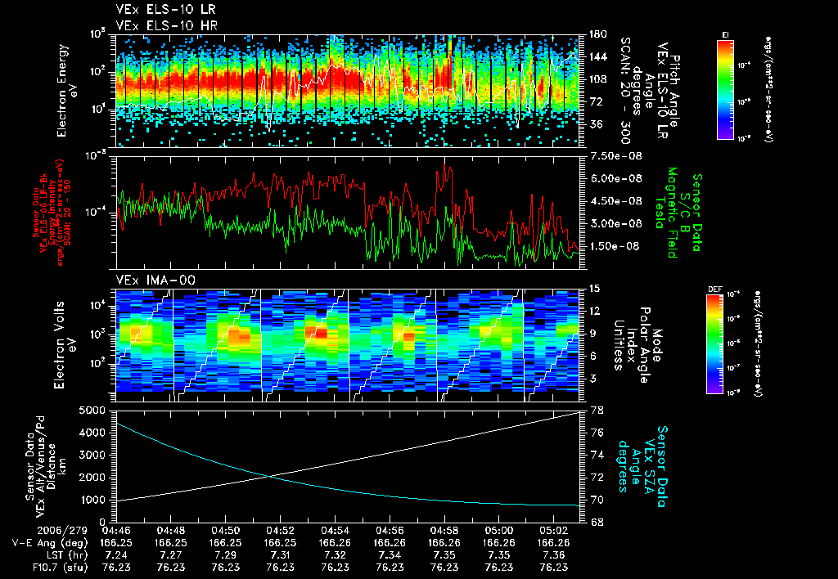Click the LST value '7.24'
The height and width of the screenshot is (579, 838).
pyautogui.click(x=116, y=555)
